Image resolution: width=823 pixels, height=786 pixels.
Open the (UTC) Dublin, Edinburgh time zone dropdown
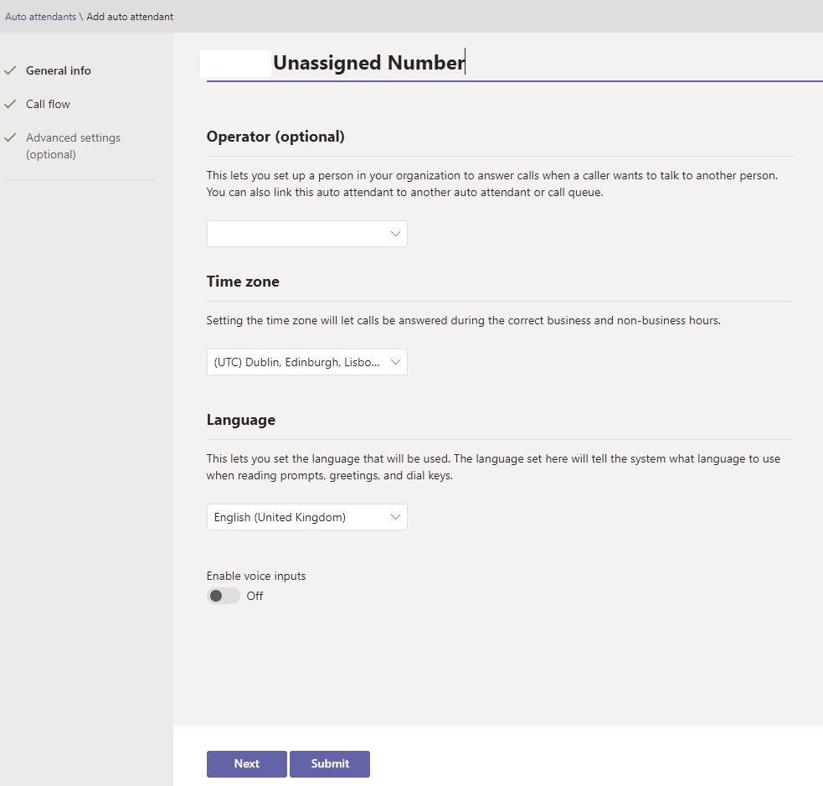point(307,362)
